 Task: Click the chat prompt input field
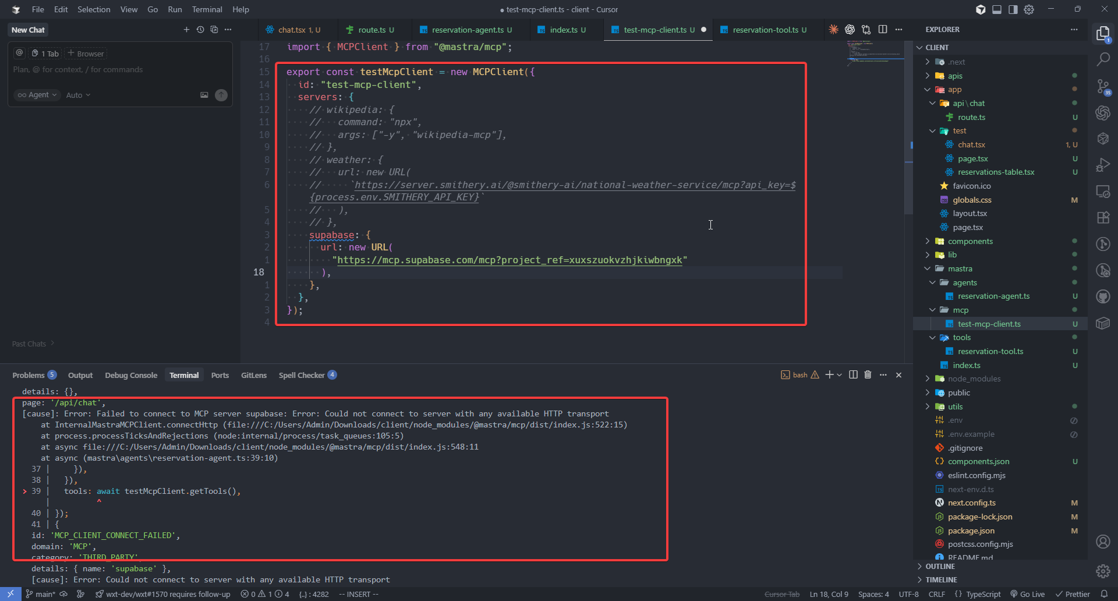tap(119, 70)
